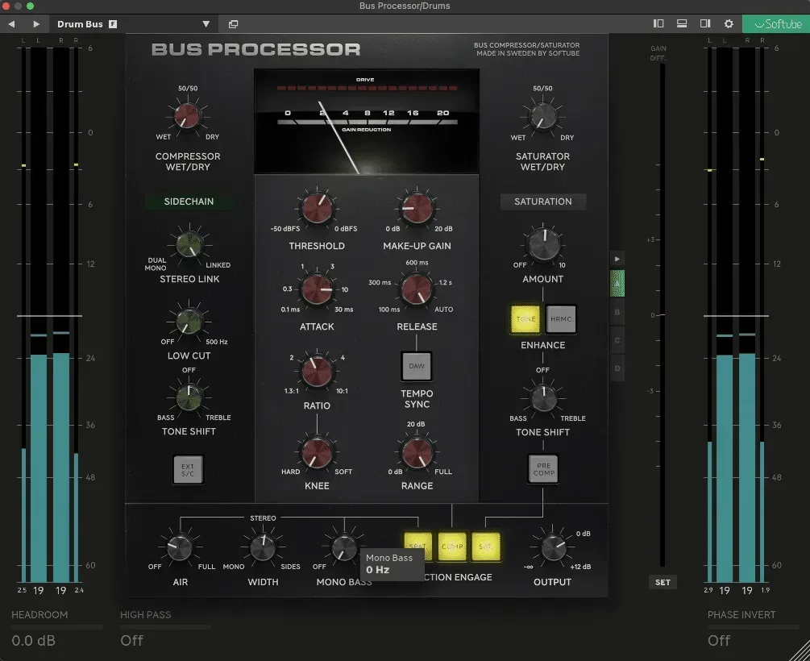The width and height of the screenshot is (810, 661).
Task: Click the sidechain Low Cut knob
Action: click(189, 322)
